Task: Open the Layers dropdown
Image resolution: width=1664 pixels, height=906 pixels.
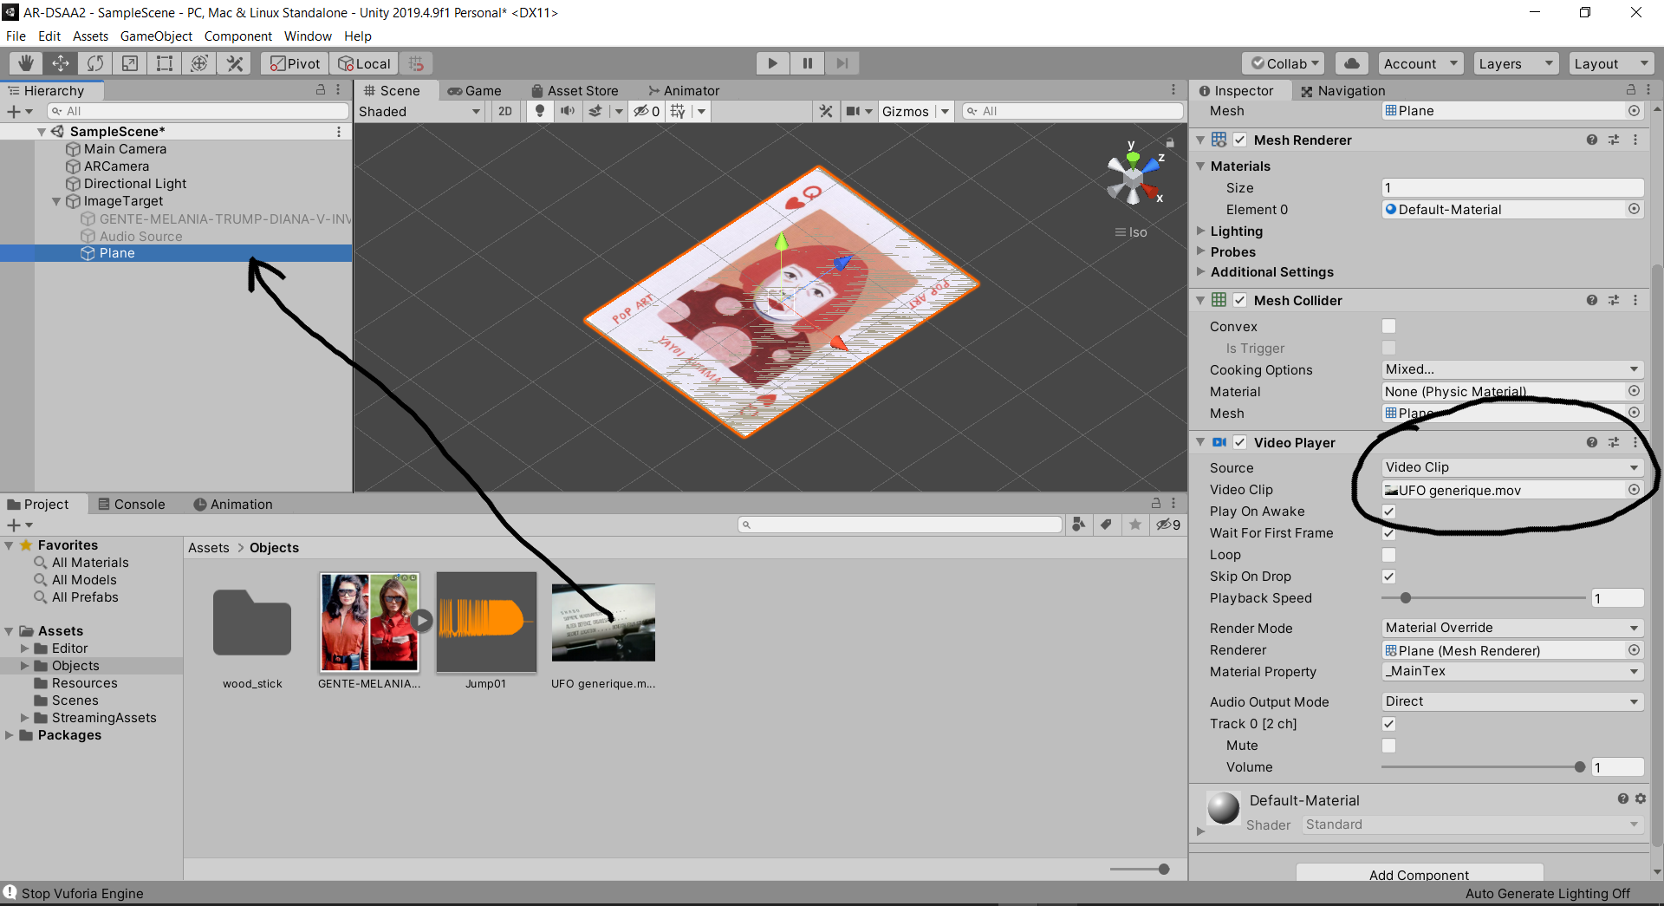Action: 1516,63
